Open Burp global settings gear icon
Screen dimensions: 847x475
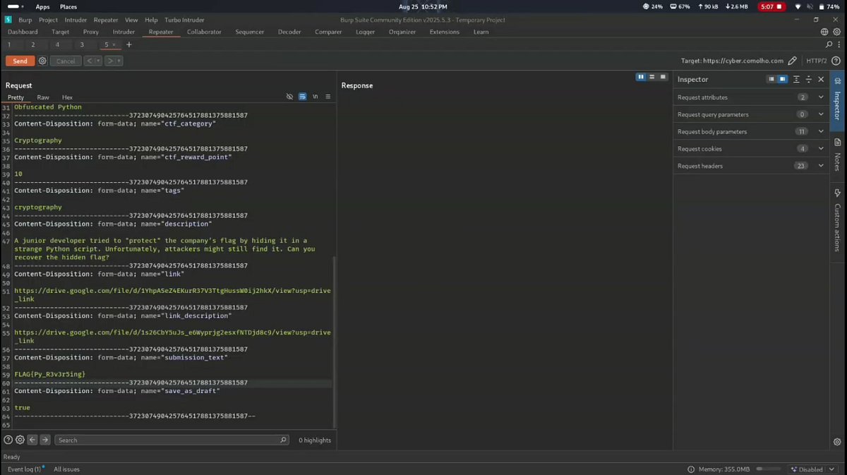tap(838, 32)
